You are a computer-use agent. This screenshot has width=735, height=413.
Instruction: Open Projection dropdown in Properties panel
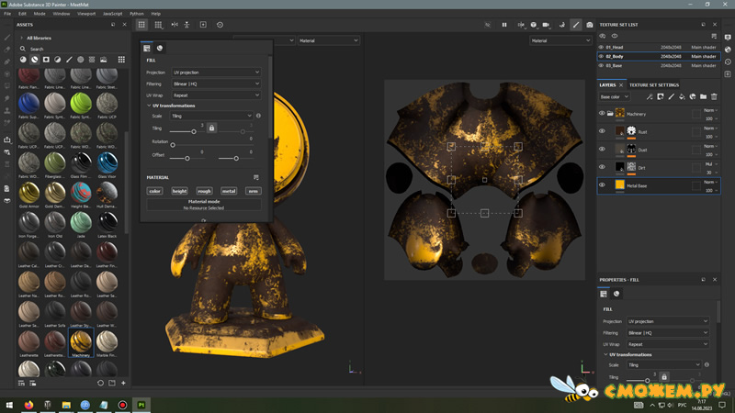[668, 321]
